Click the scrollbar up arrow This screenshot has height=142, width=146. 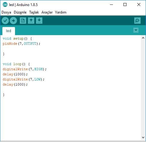tap(143, 38)
